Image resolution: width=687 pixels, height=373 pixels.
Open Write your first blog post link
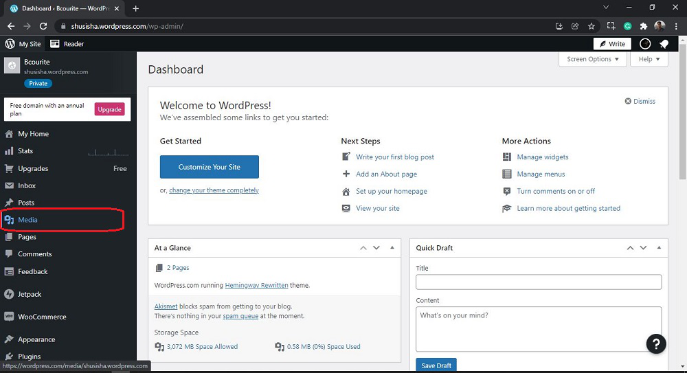click(395, 157)
